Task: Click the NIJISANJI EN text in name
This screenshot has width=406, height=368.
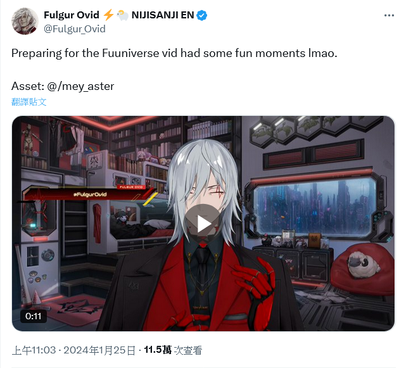Action: click(x=163, y=15)
